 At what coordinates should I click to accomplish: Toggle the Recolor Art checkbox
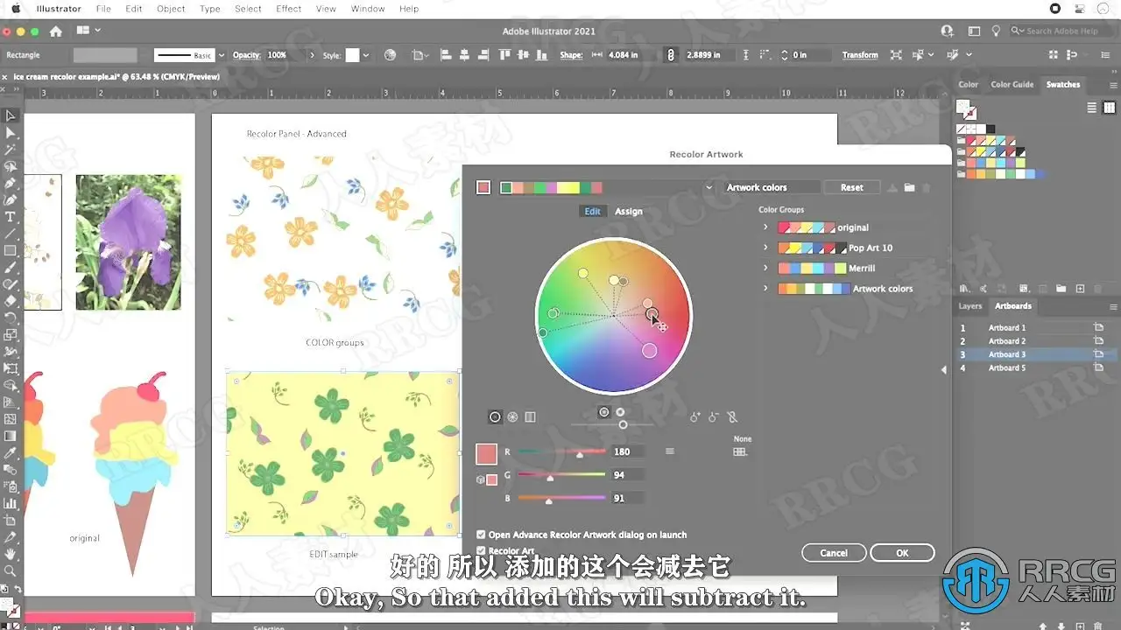pos(481,550)
